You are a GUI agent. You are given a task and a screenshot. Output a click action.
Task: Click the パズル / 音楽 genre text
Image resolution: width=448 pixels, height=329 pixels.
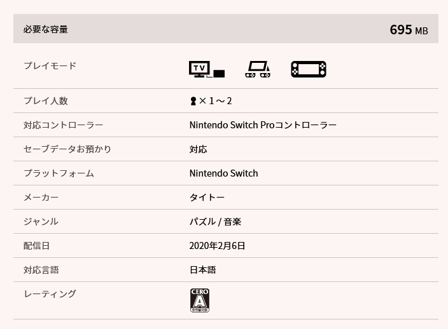[x=215, y=222]
